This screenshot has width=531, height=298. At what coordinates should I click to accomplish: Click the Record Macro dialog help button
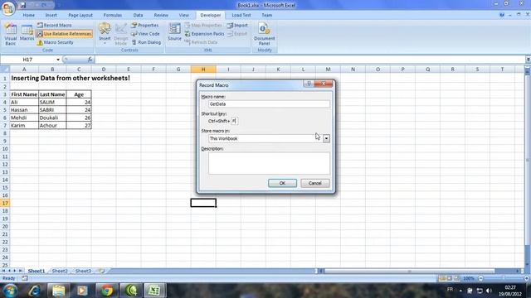309,84
